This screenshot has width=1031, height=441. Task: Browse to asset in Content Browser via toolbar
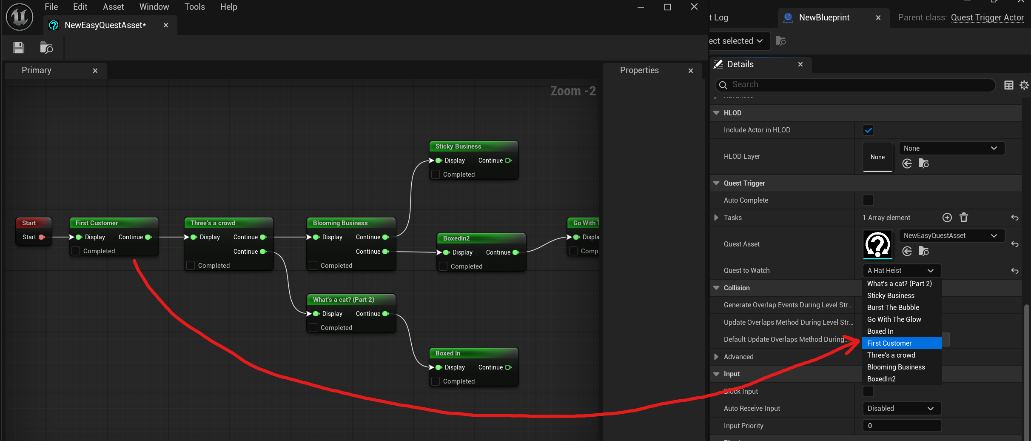coord(46,48)
